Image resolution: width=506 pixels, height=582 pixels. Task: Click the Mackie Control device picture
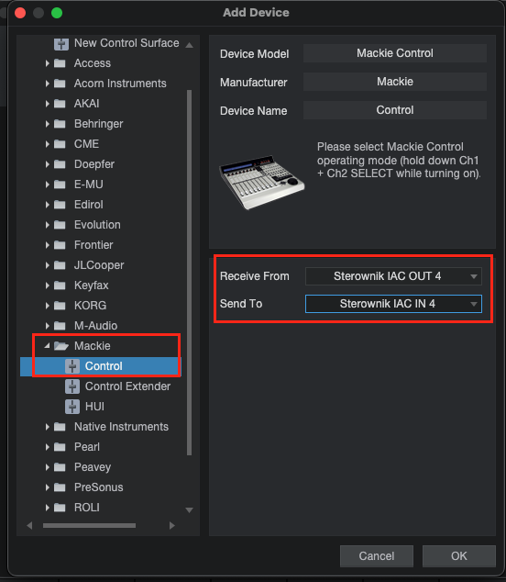coord(262,182)
